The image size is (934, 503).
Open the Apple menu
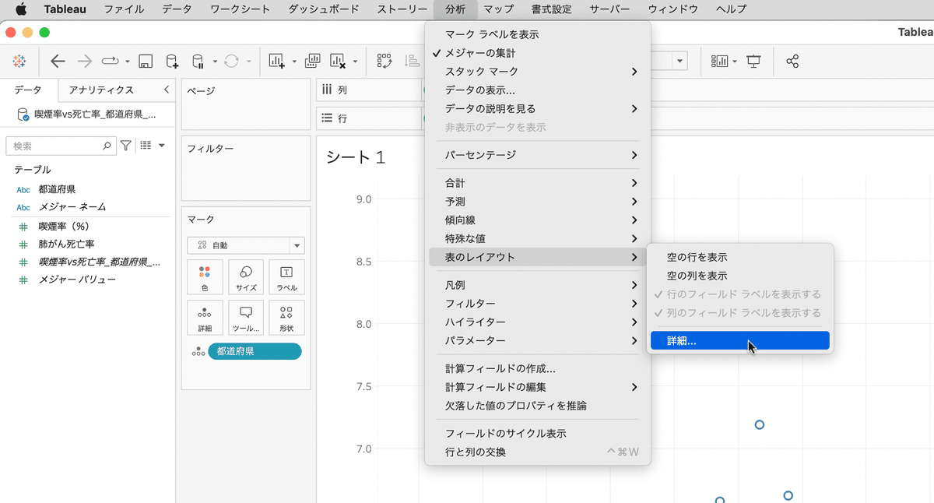click(21, 9)
